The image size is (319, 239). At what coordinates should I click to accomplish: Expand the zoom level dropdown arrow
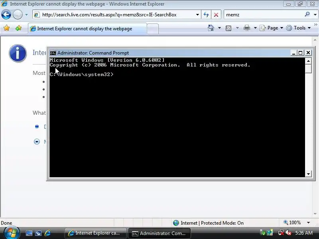point(308,223)
